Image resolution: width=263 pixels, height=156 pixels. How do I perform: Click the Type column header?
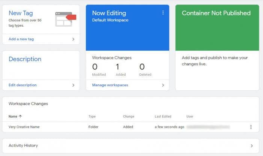point(92,116)
